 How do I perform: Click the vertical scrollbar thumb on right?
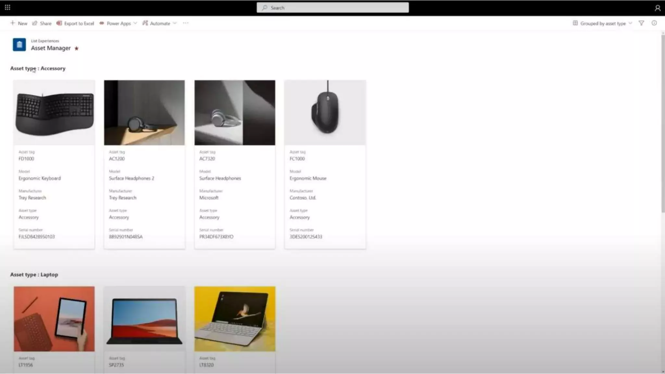663,123
